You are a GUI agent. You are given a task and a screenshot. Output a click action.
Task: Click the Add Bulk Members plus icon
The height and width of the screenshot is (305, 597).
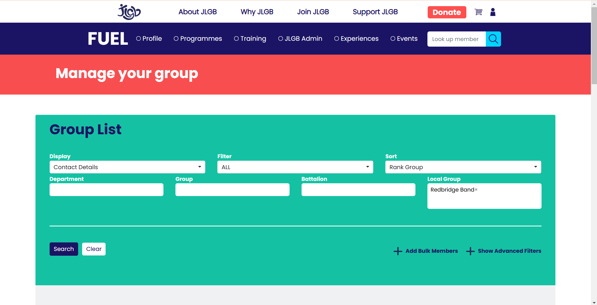[x=398, y=251]
